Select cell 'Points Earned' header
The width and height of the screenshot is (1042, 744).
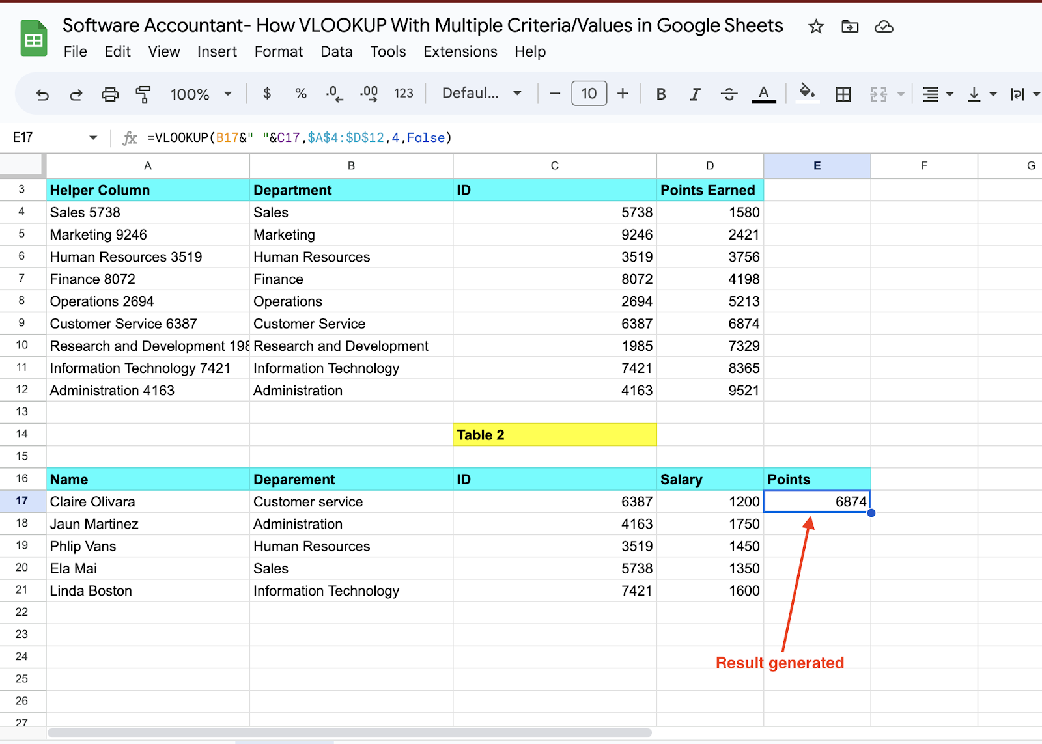[x=710, y=190]
